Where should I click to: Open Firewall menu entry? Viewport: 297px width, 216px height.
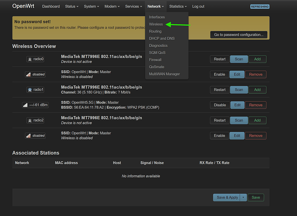155,60
